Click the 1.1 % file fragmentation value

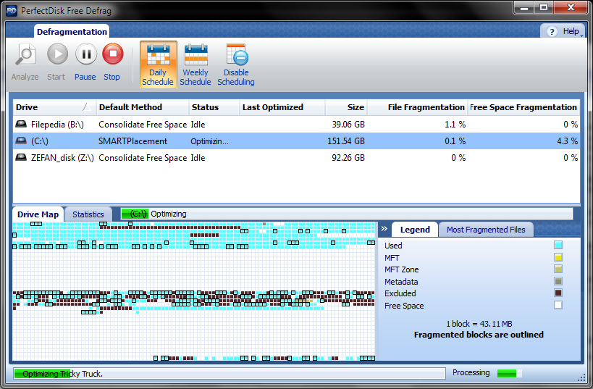(455, 125)
